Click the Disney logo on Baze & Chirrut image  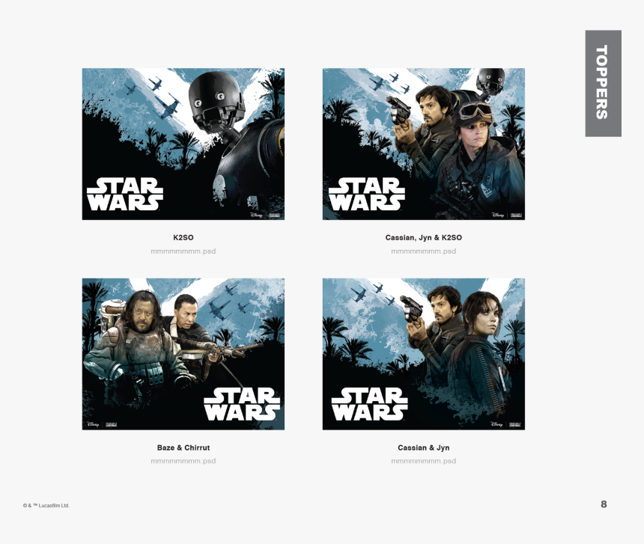(93, 424)
